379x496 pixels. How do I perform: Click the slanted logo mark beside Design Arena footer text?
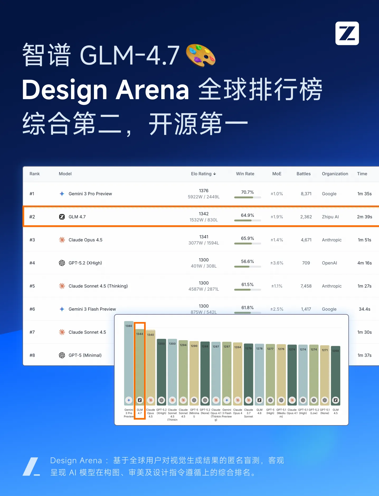pyautogui.click(x=31, y=467)
